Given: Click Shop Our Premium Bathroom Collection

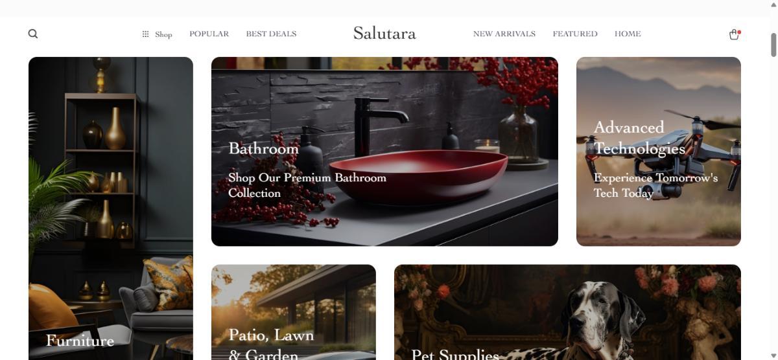Looking at the screenshot, I should (307, 185).
